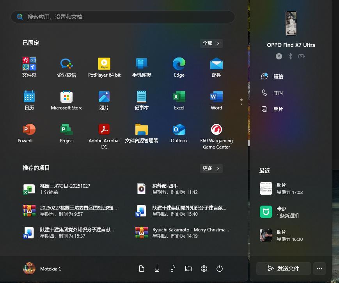Open the 日历 calendar app
The width and height of the screenshot is (339, 283).
(x=29, y=100)
